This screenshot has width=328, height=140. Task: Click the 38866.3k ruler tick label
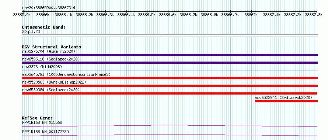click(105, 15)
